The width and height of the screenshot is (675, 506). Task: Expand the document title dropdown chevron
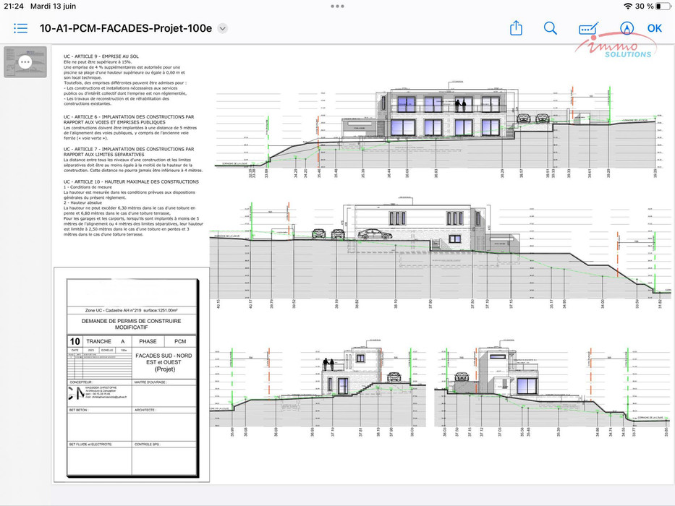click(223, 29)
